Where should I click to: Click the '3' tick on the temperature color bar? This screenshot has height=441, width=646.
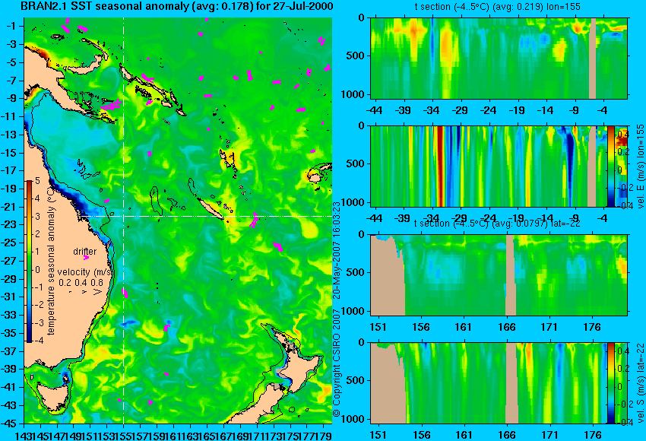pos(37,217)
